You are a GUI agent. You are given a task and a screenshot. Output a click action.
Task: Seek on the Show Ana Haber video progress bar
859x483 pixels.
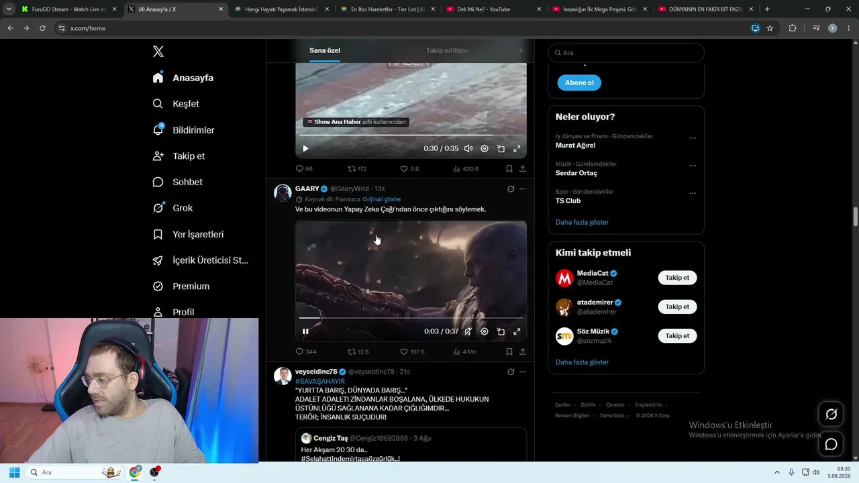(x=411, y=136)
